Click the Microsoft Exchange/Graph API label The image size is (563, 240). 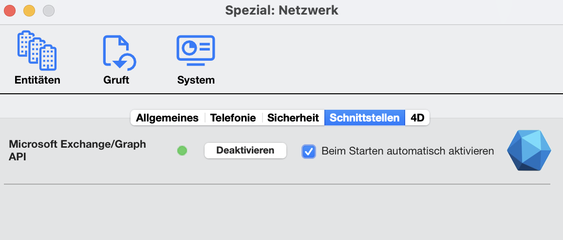[77, 151]
